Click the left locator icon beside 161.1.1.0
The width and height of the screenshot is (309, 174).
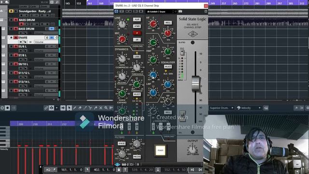coord(55,170)
